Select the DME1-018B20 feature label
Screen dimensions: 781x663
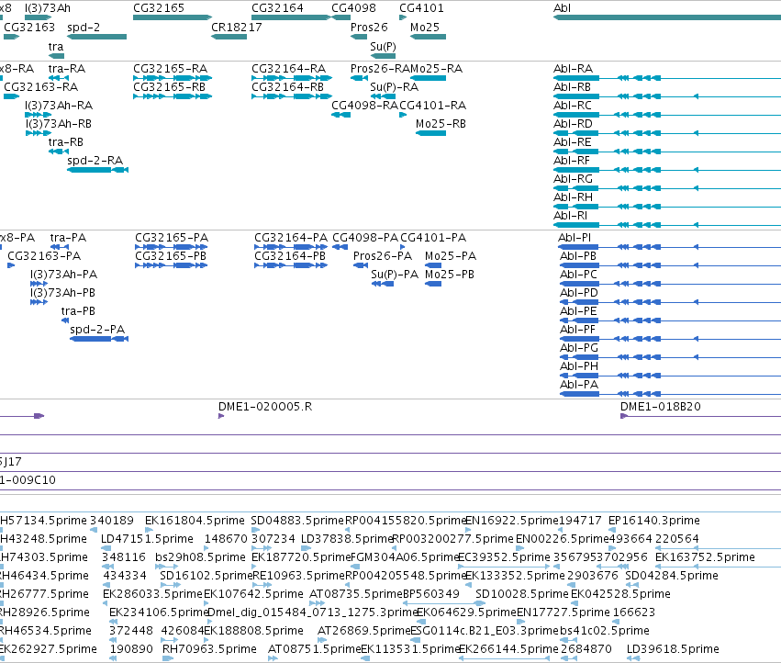[661, 406]
